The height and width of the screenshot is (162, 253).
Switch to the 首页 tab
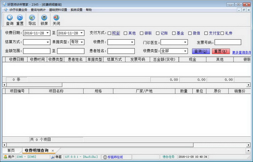11,150
